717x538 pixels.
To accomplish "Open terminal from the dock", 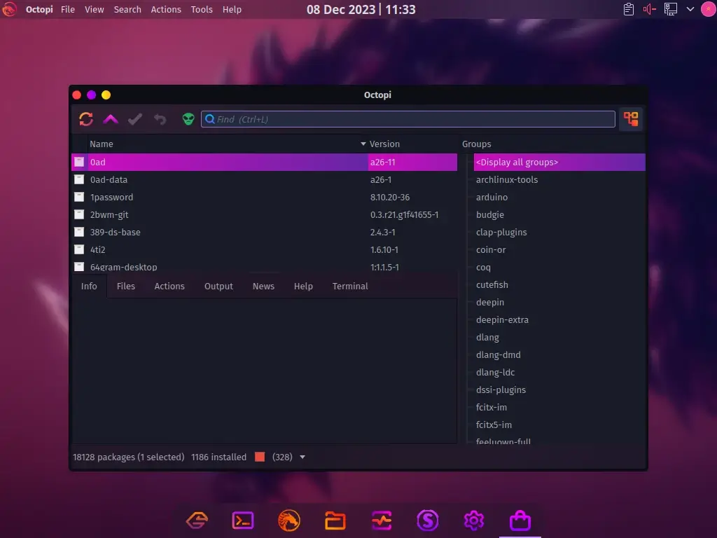I will (x=243, y=520).
